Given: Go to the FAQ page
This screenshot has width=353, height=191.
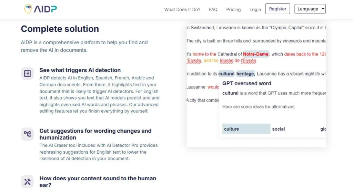Looking at the screenshot, I should point(213,9).
